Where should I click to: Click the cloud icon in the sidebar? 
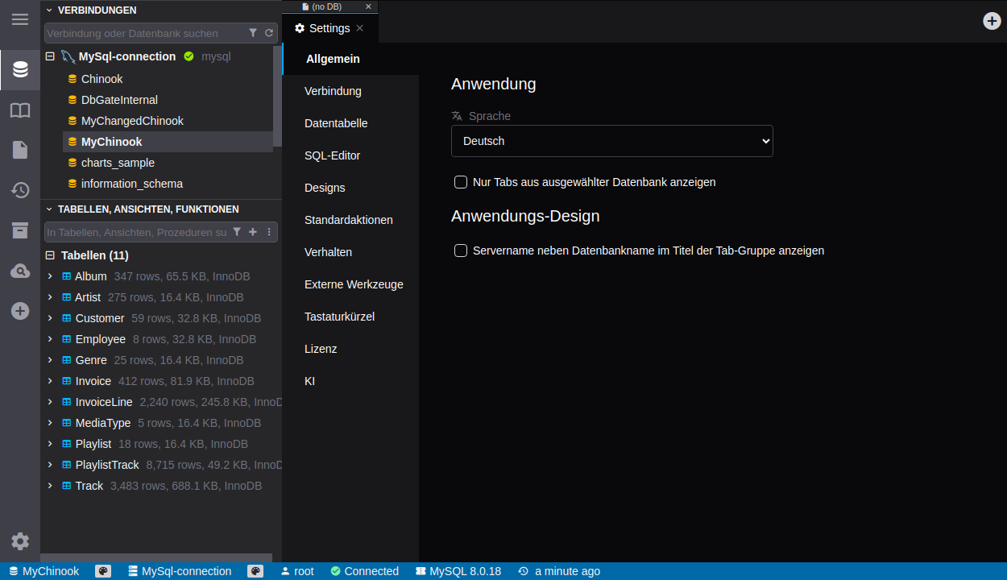pyautogui.click(x=20, y=271)
